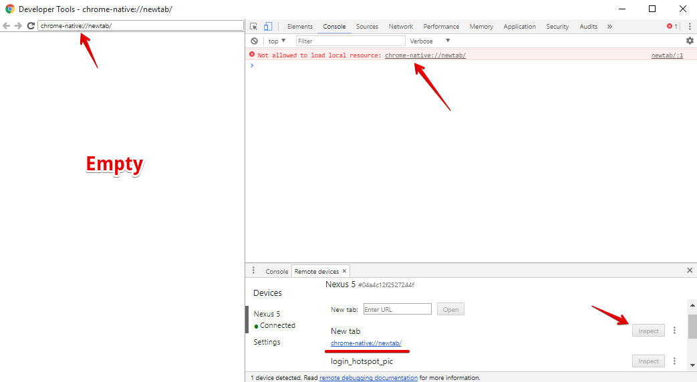Toggle the device toolbar icon
The height and width of the screenshot is (382, 697).
pyautogui.click(x=268, y=27)
